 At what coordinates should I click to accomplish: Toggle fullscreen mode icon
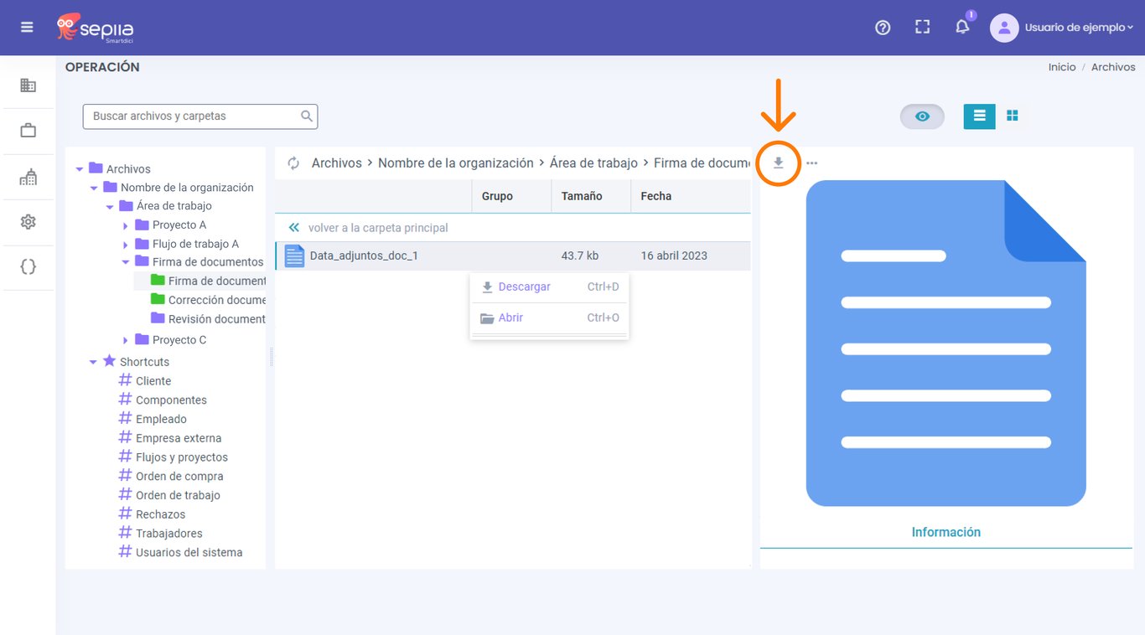pos(923,27)
